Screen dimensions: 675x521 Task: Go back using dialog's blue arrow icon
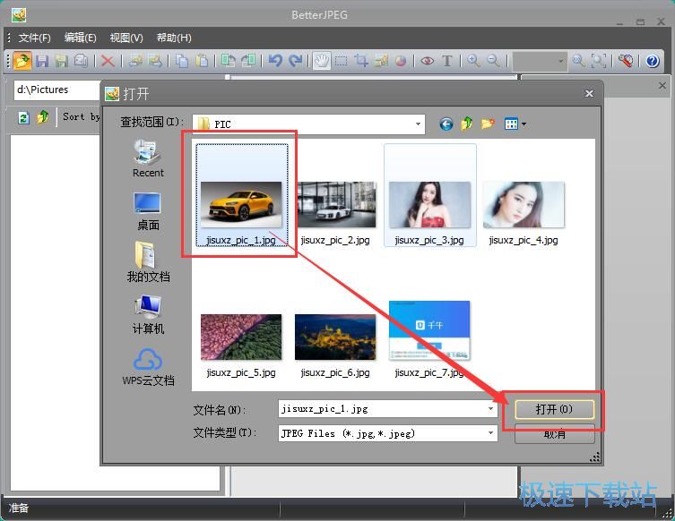(x=446, y=124)
